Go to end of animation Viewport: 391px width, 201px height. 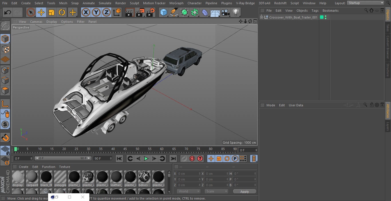point(173,159)
